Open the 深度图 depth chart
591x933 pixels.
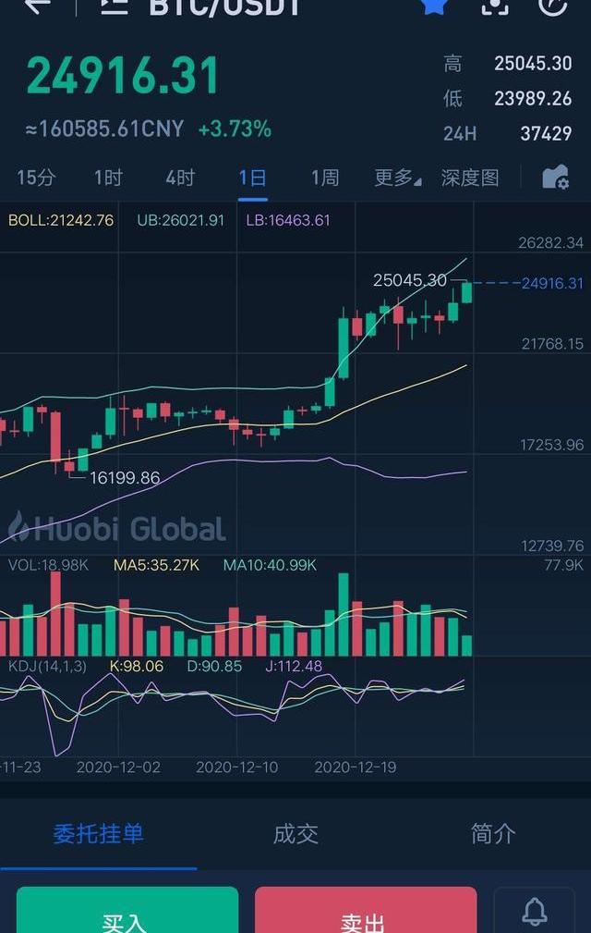[470, 178]
